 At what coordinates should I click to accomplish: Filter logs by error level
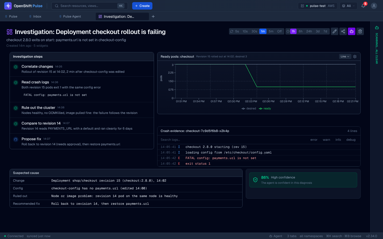click(314, 140)
